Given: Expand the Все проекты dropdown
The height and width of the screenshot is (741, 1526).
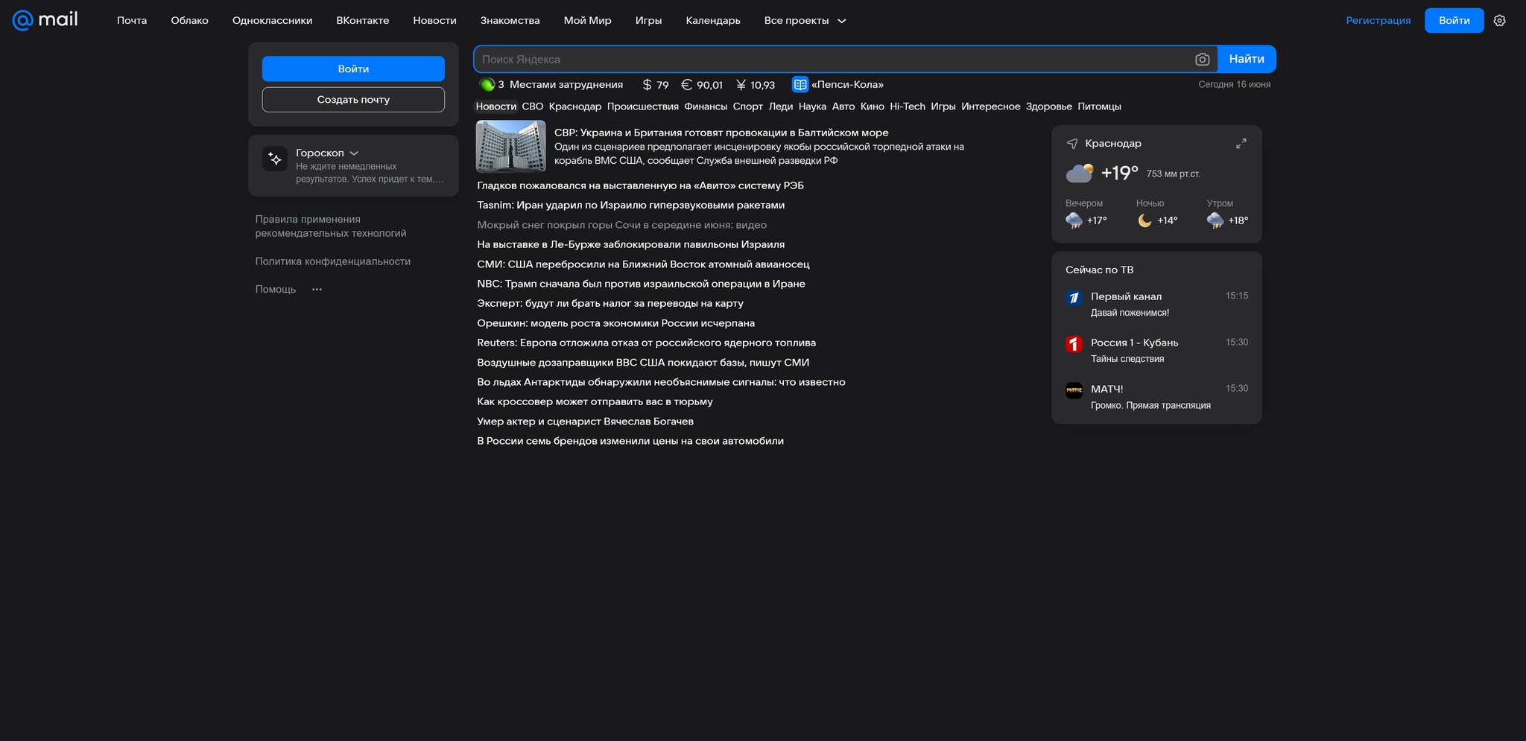Looking at the screenshot, I should coord(805,21).
